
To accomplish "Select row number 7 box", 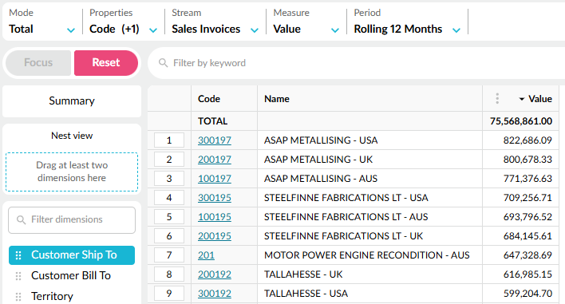I will 169,255.
